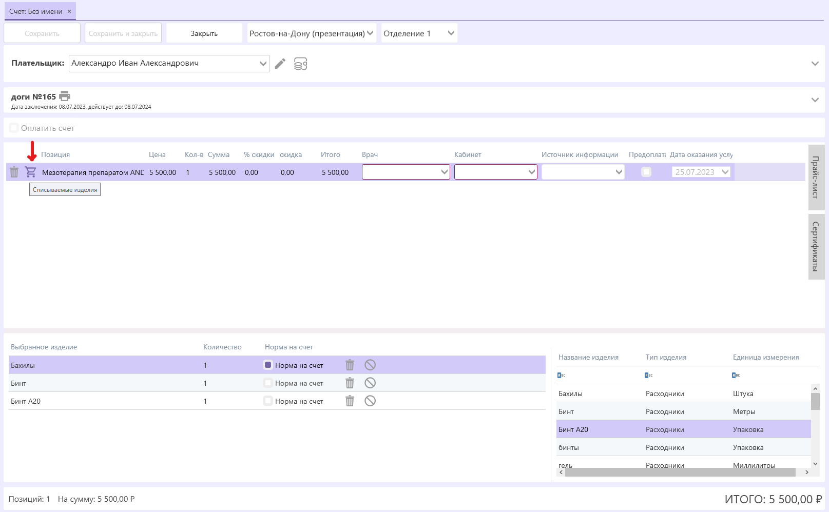This screenshot has height=512, width=829.
Task: Print contract доги №165 via printer icon
Action: [x=65, y=96]
